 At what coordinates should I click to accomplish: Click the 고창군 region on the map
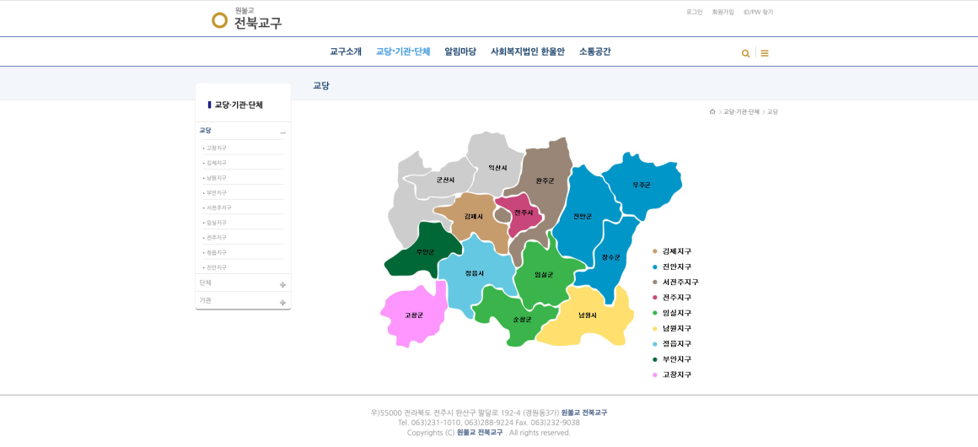point(413,315)
